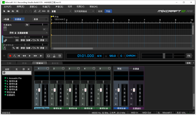Click key C stepper arrows
The image size is (196, 115).
pyautogui.click(x=124, y=56)
